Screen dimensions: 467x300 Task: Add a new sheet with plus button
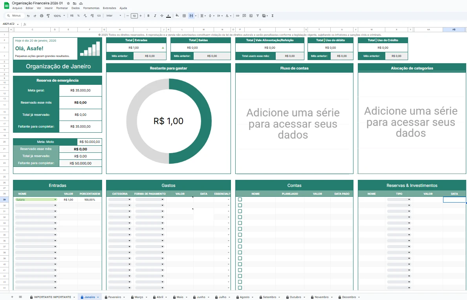click(x=12, y=297)
